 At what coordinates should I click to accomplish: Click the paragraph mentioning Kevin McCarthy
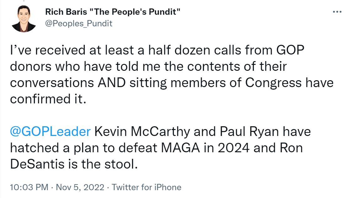click(160, 148)
